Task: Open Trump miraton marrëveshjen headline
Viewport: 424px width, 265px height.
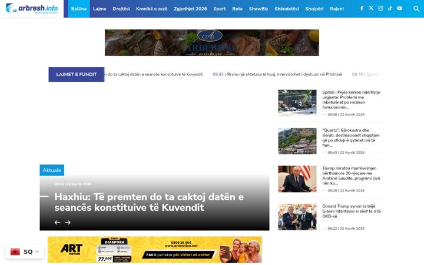Action: point(351,175)
